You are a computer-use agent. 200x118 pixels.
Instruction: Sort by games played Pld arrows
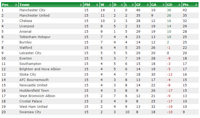click(97, 5)
